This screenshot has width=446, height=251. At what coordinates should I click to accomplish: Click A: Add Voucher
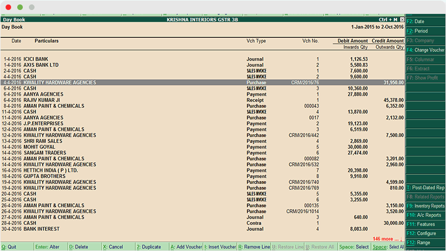(x=186, y=247)
